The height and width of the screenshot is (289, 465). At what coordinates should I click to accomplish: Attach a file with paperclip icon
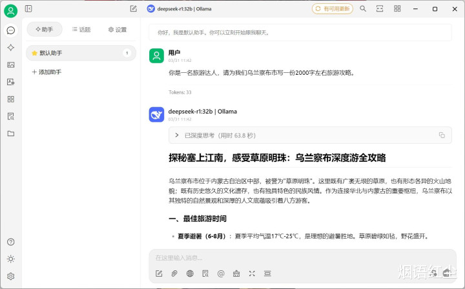[174, 274]
